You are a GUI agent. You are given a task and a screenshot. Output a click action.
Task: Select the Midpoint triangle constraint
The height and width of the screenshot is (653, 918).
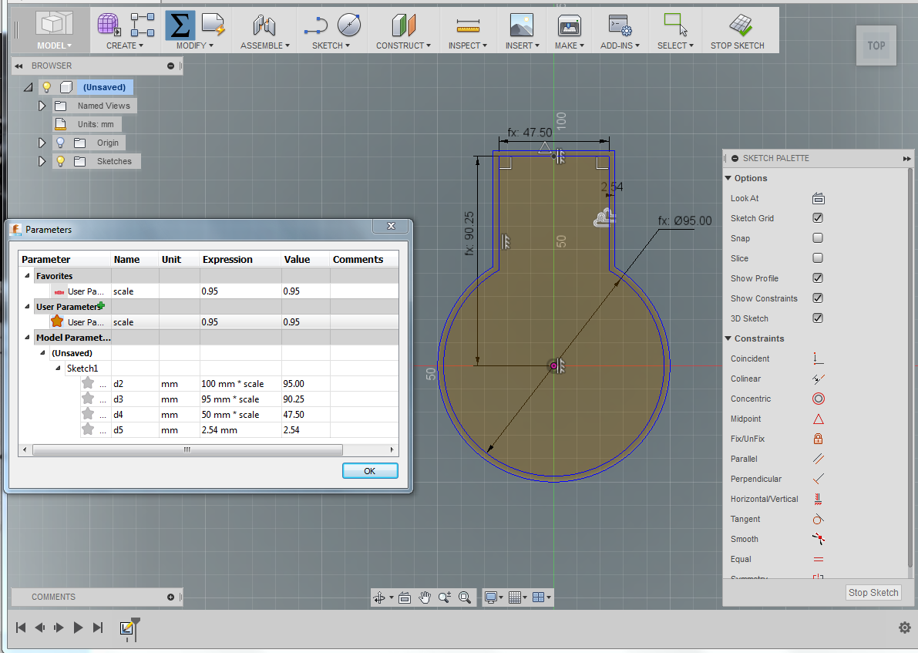coord(818,419)
